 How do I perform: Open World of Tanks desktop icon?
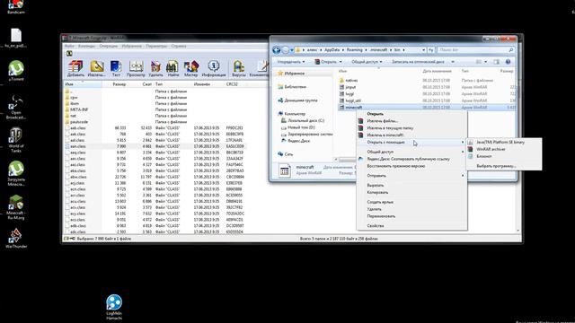click(x=16, y=140)
